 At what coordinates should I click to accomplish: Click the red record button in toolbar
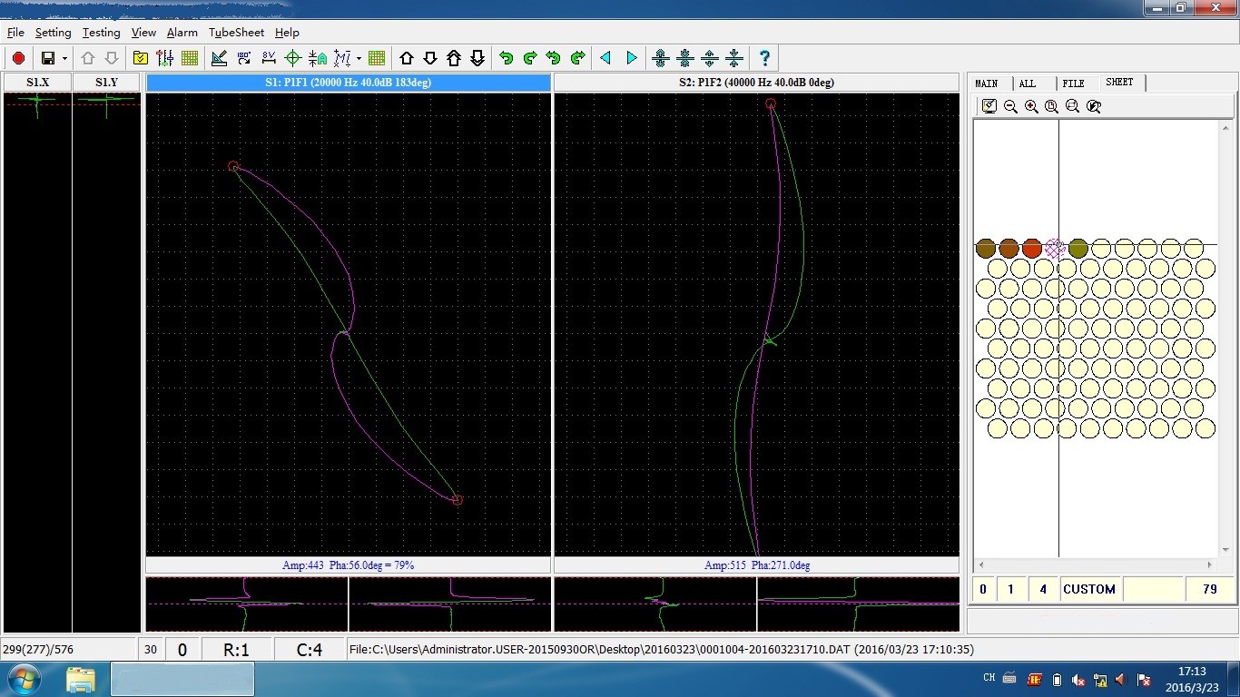(18, 58)
